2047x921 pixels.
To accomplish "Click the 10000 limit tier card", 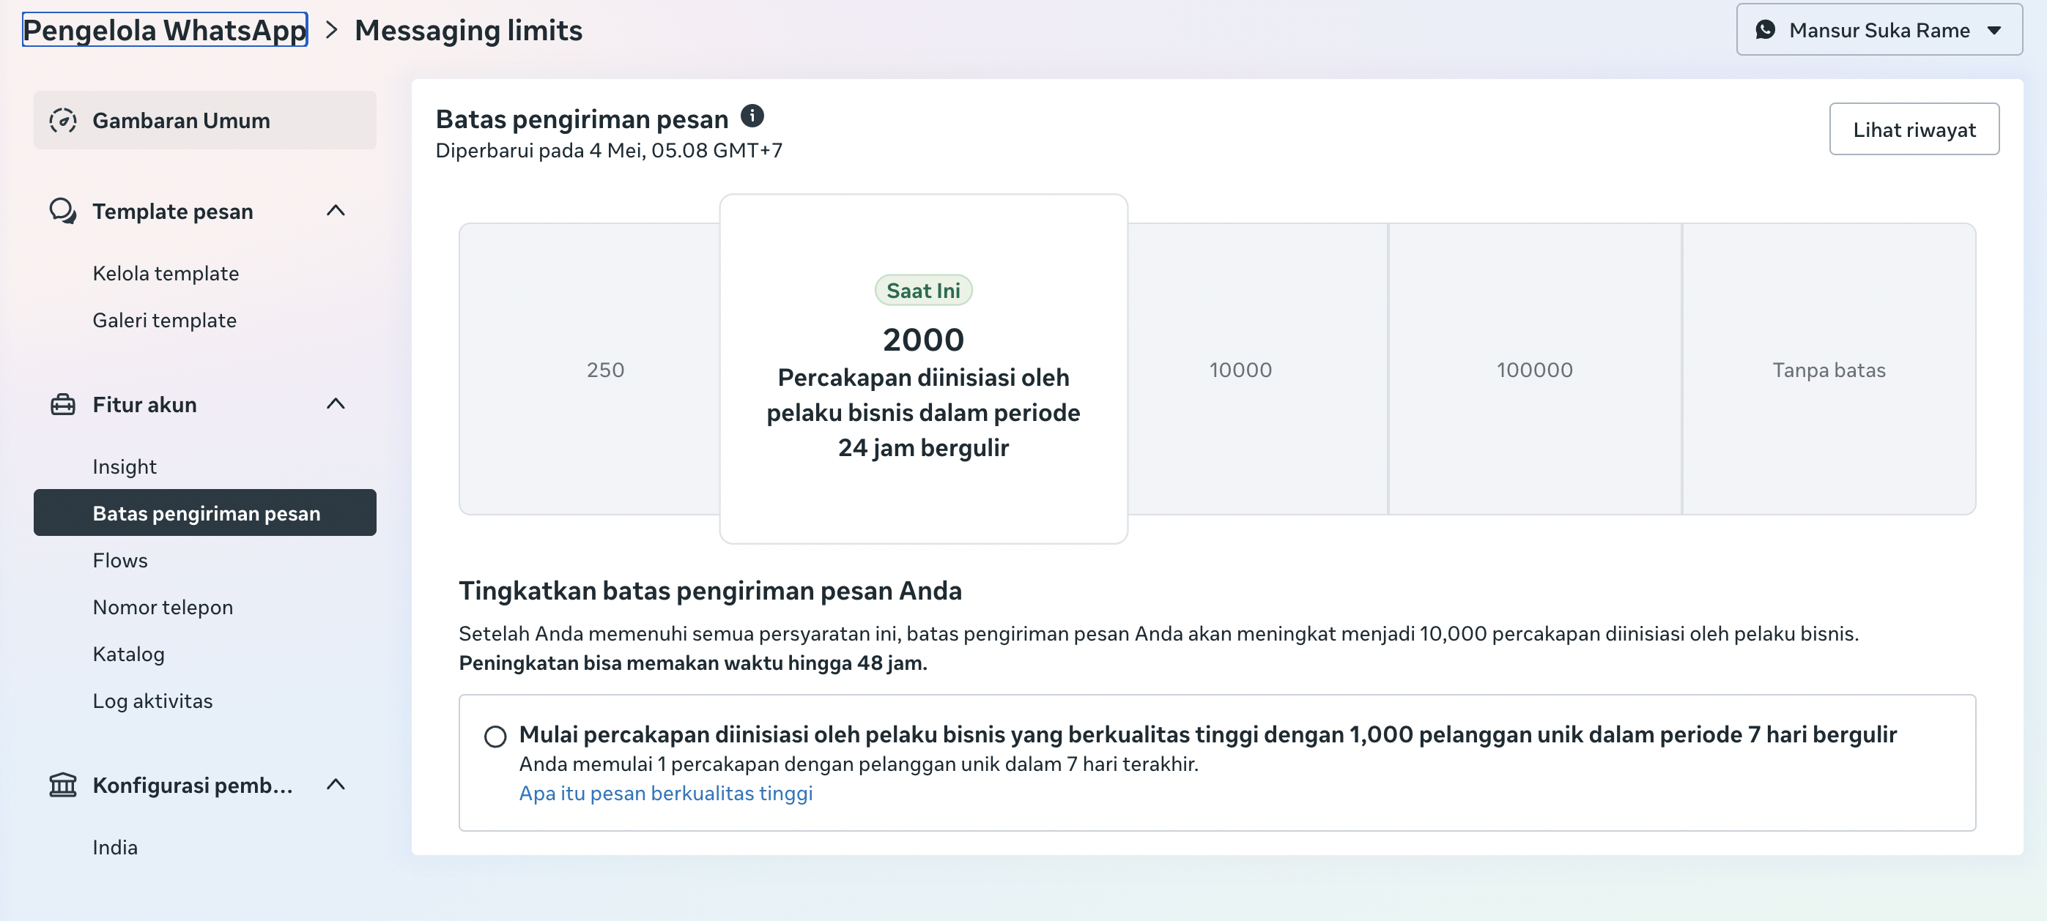I will pos(1257,370).
